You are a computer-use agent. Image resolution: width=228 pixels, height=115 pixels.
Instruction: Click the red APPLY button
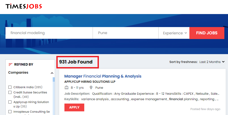[x=74, y=107]
